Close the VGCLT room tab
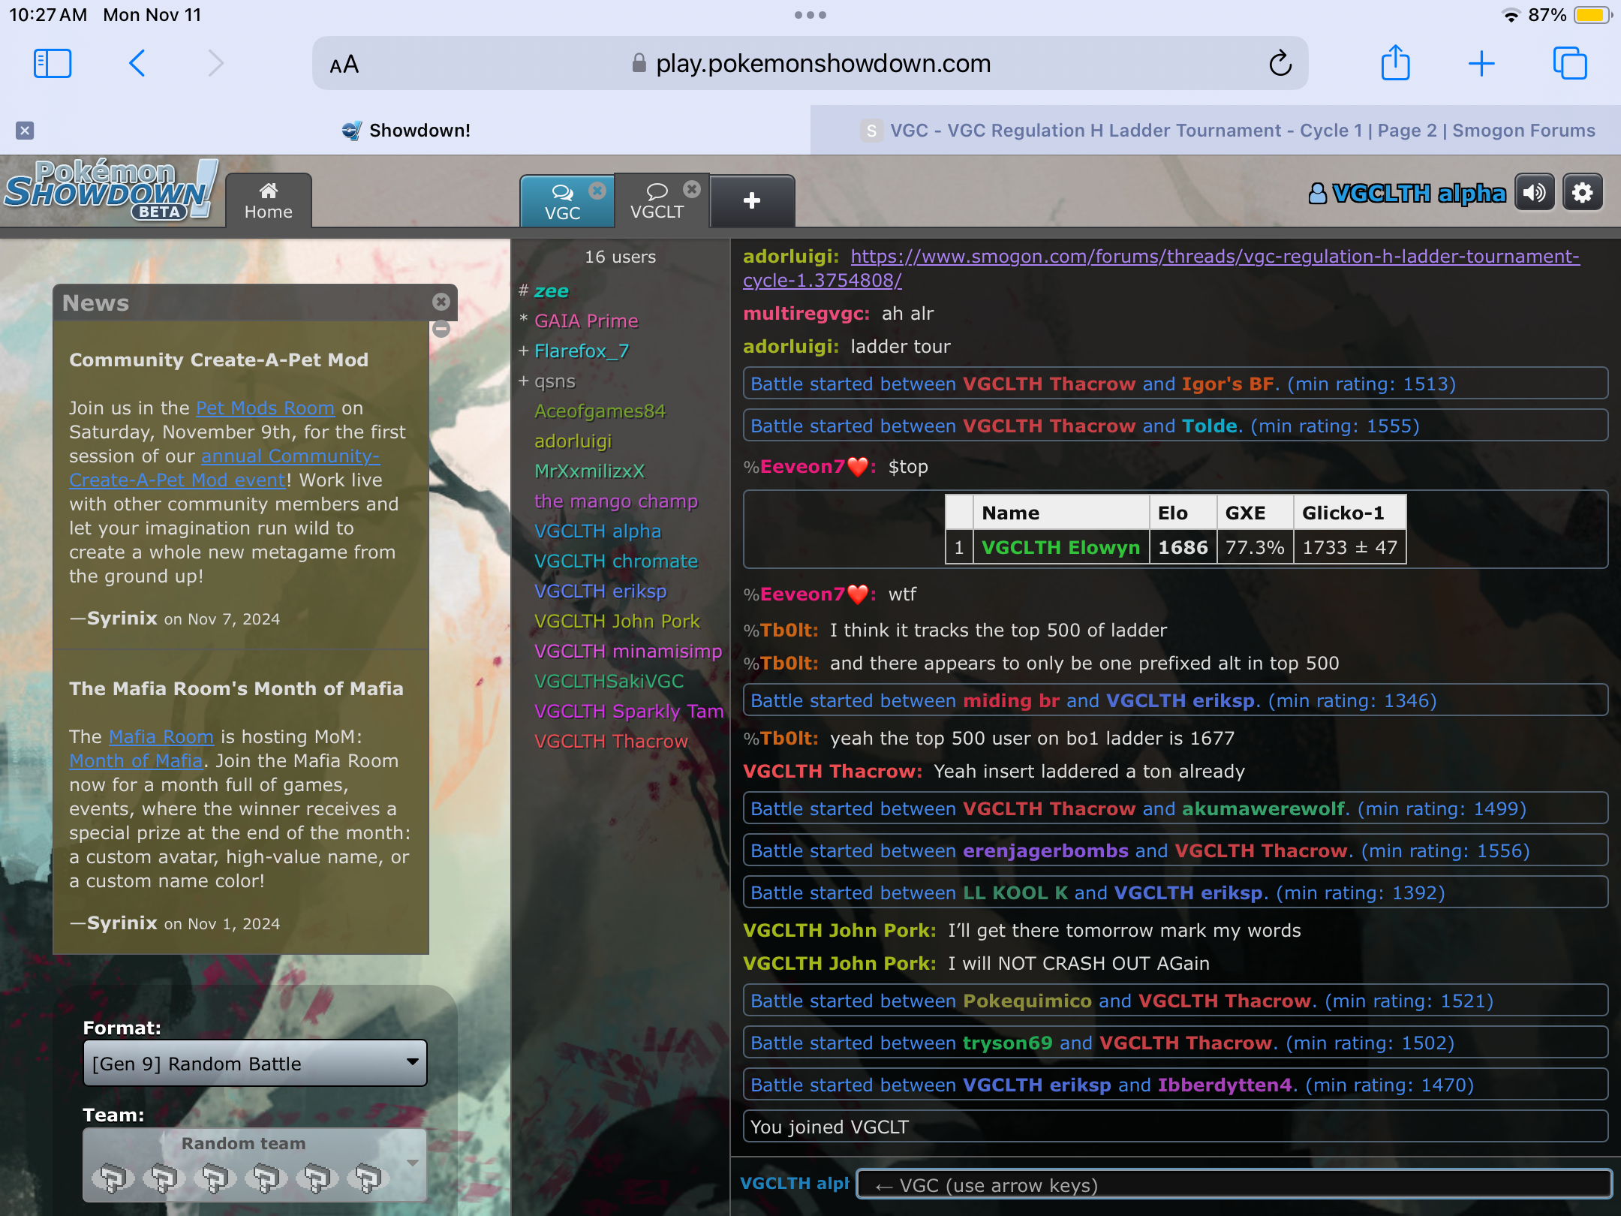The height and width of the screenshot is (1216, 1621). [692, 189]
